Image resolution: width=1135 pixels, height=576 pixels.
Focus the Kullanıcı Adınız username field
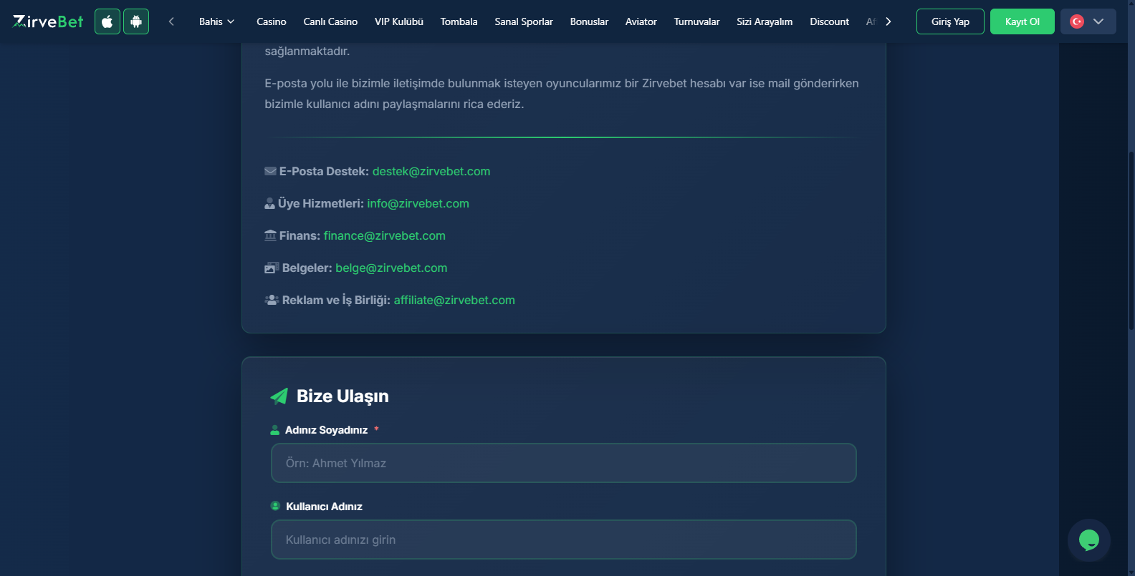coord(564,540)
